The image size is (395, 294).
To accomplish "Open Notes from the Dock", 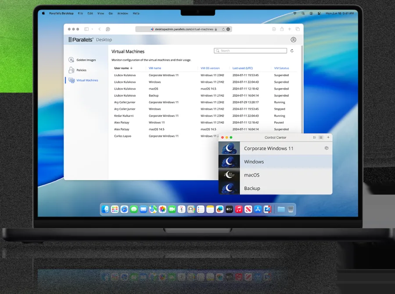I will point(210,209).
